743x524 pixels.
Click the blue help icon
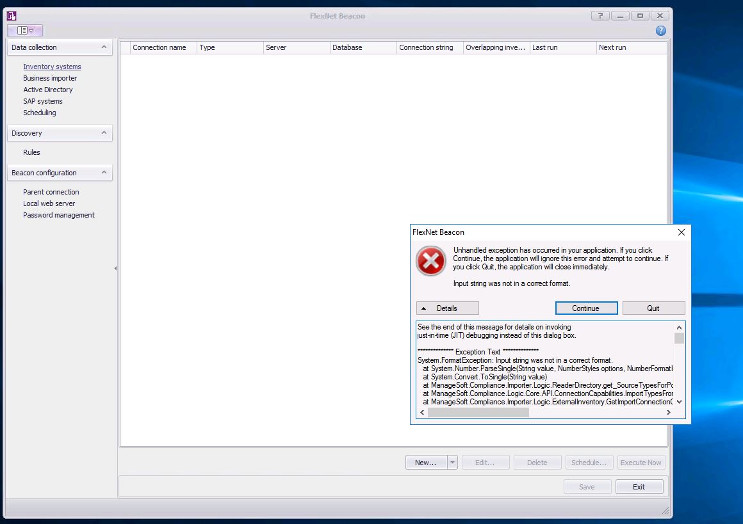point(660,31)
